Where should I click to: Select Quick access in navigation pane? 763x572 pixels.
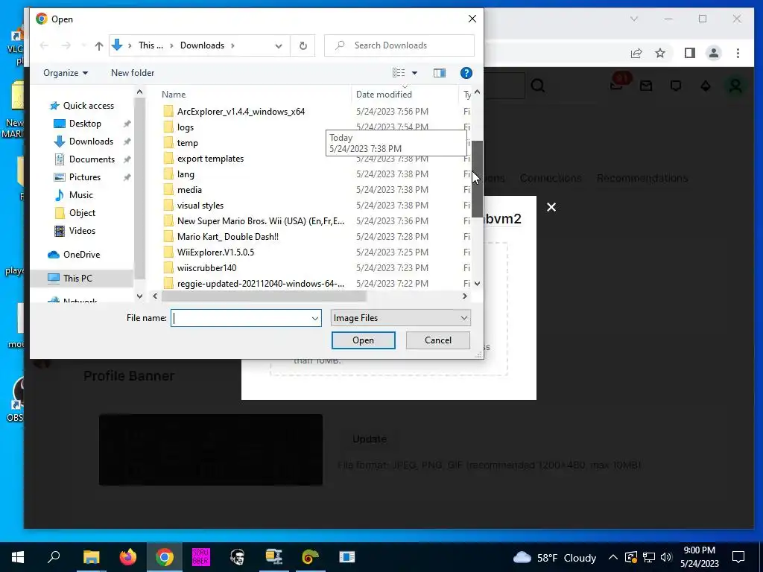(x=82, y=106)
